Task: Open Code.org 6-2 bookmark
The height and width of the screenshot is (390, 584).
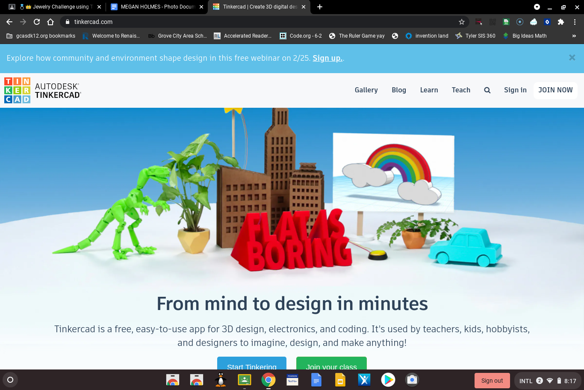Action: point(301,36)
